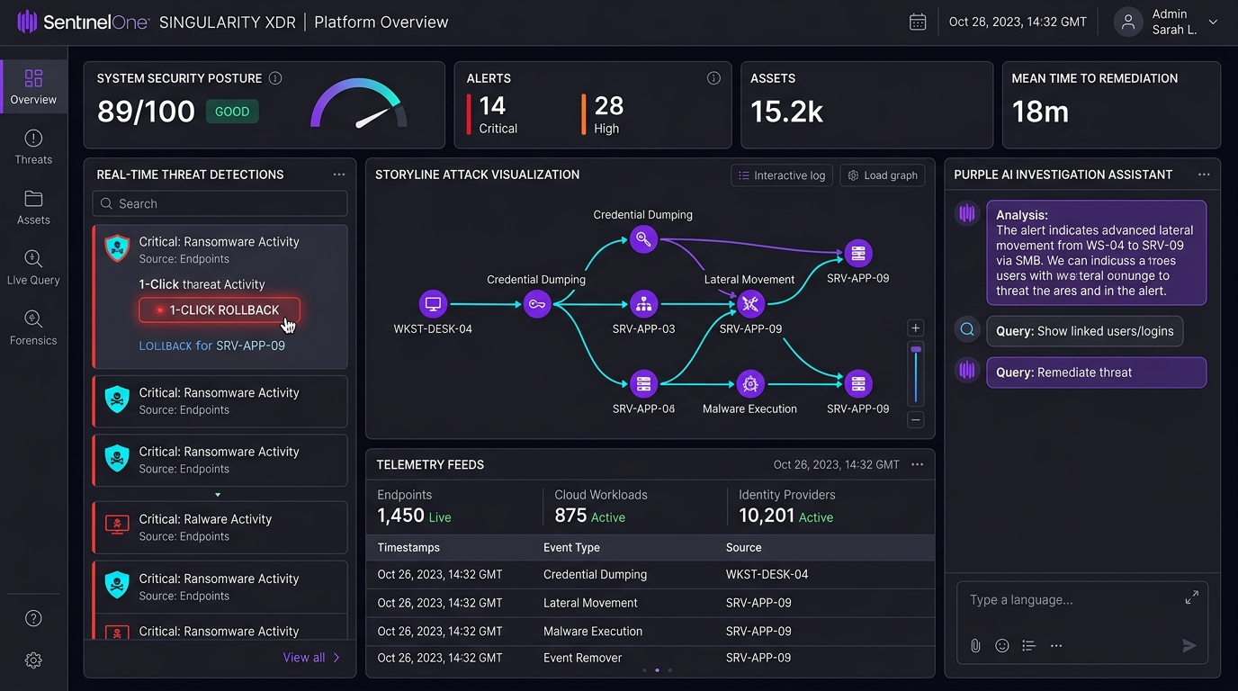Viewport: 1238px width, 691px height.
Task: Click the help question mark icon in sidebar
Action: point(33,618)
